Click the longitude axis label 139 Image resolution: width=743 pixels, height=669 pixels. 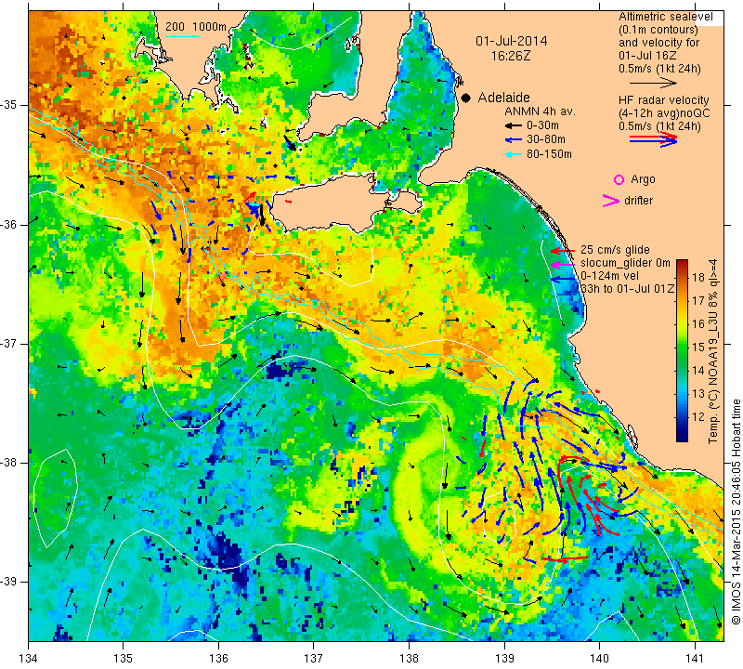(x=504, y=659)
